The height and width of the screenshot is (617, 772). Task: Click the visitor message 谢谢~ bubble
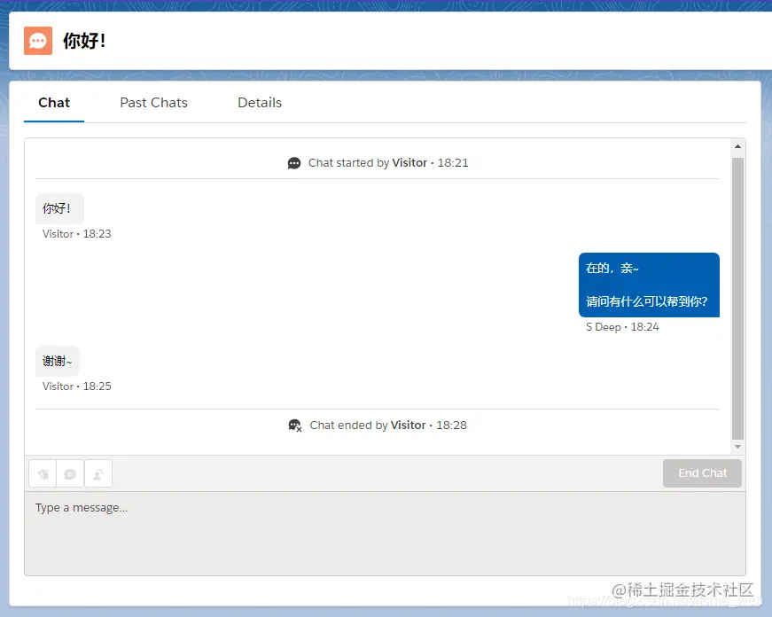point(57,361)
